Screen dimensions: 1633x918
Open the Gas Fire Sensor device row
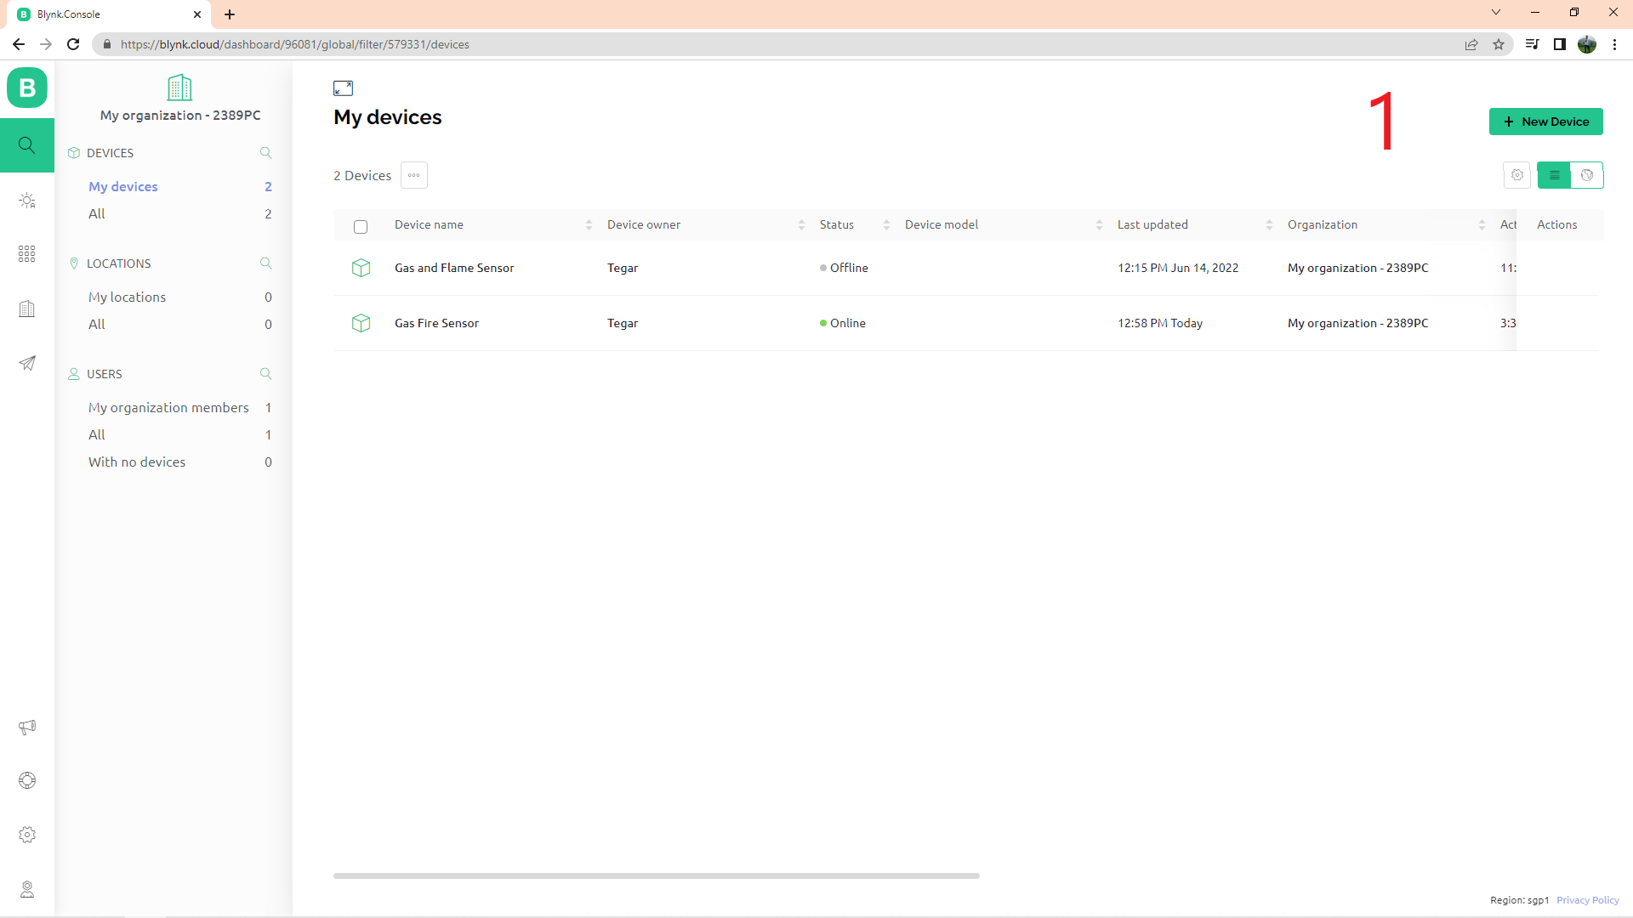(436, 323)
